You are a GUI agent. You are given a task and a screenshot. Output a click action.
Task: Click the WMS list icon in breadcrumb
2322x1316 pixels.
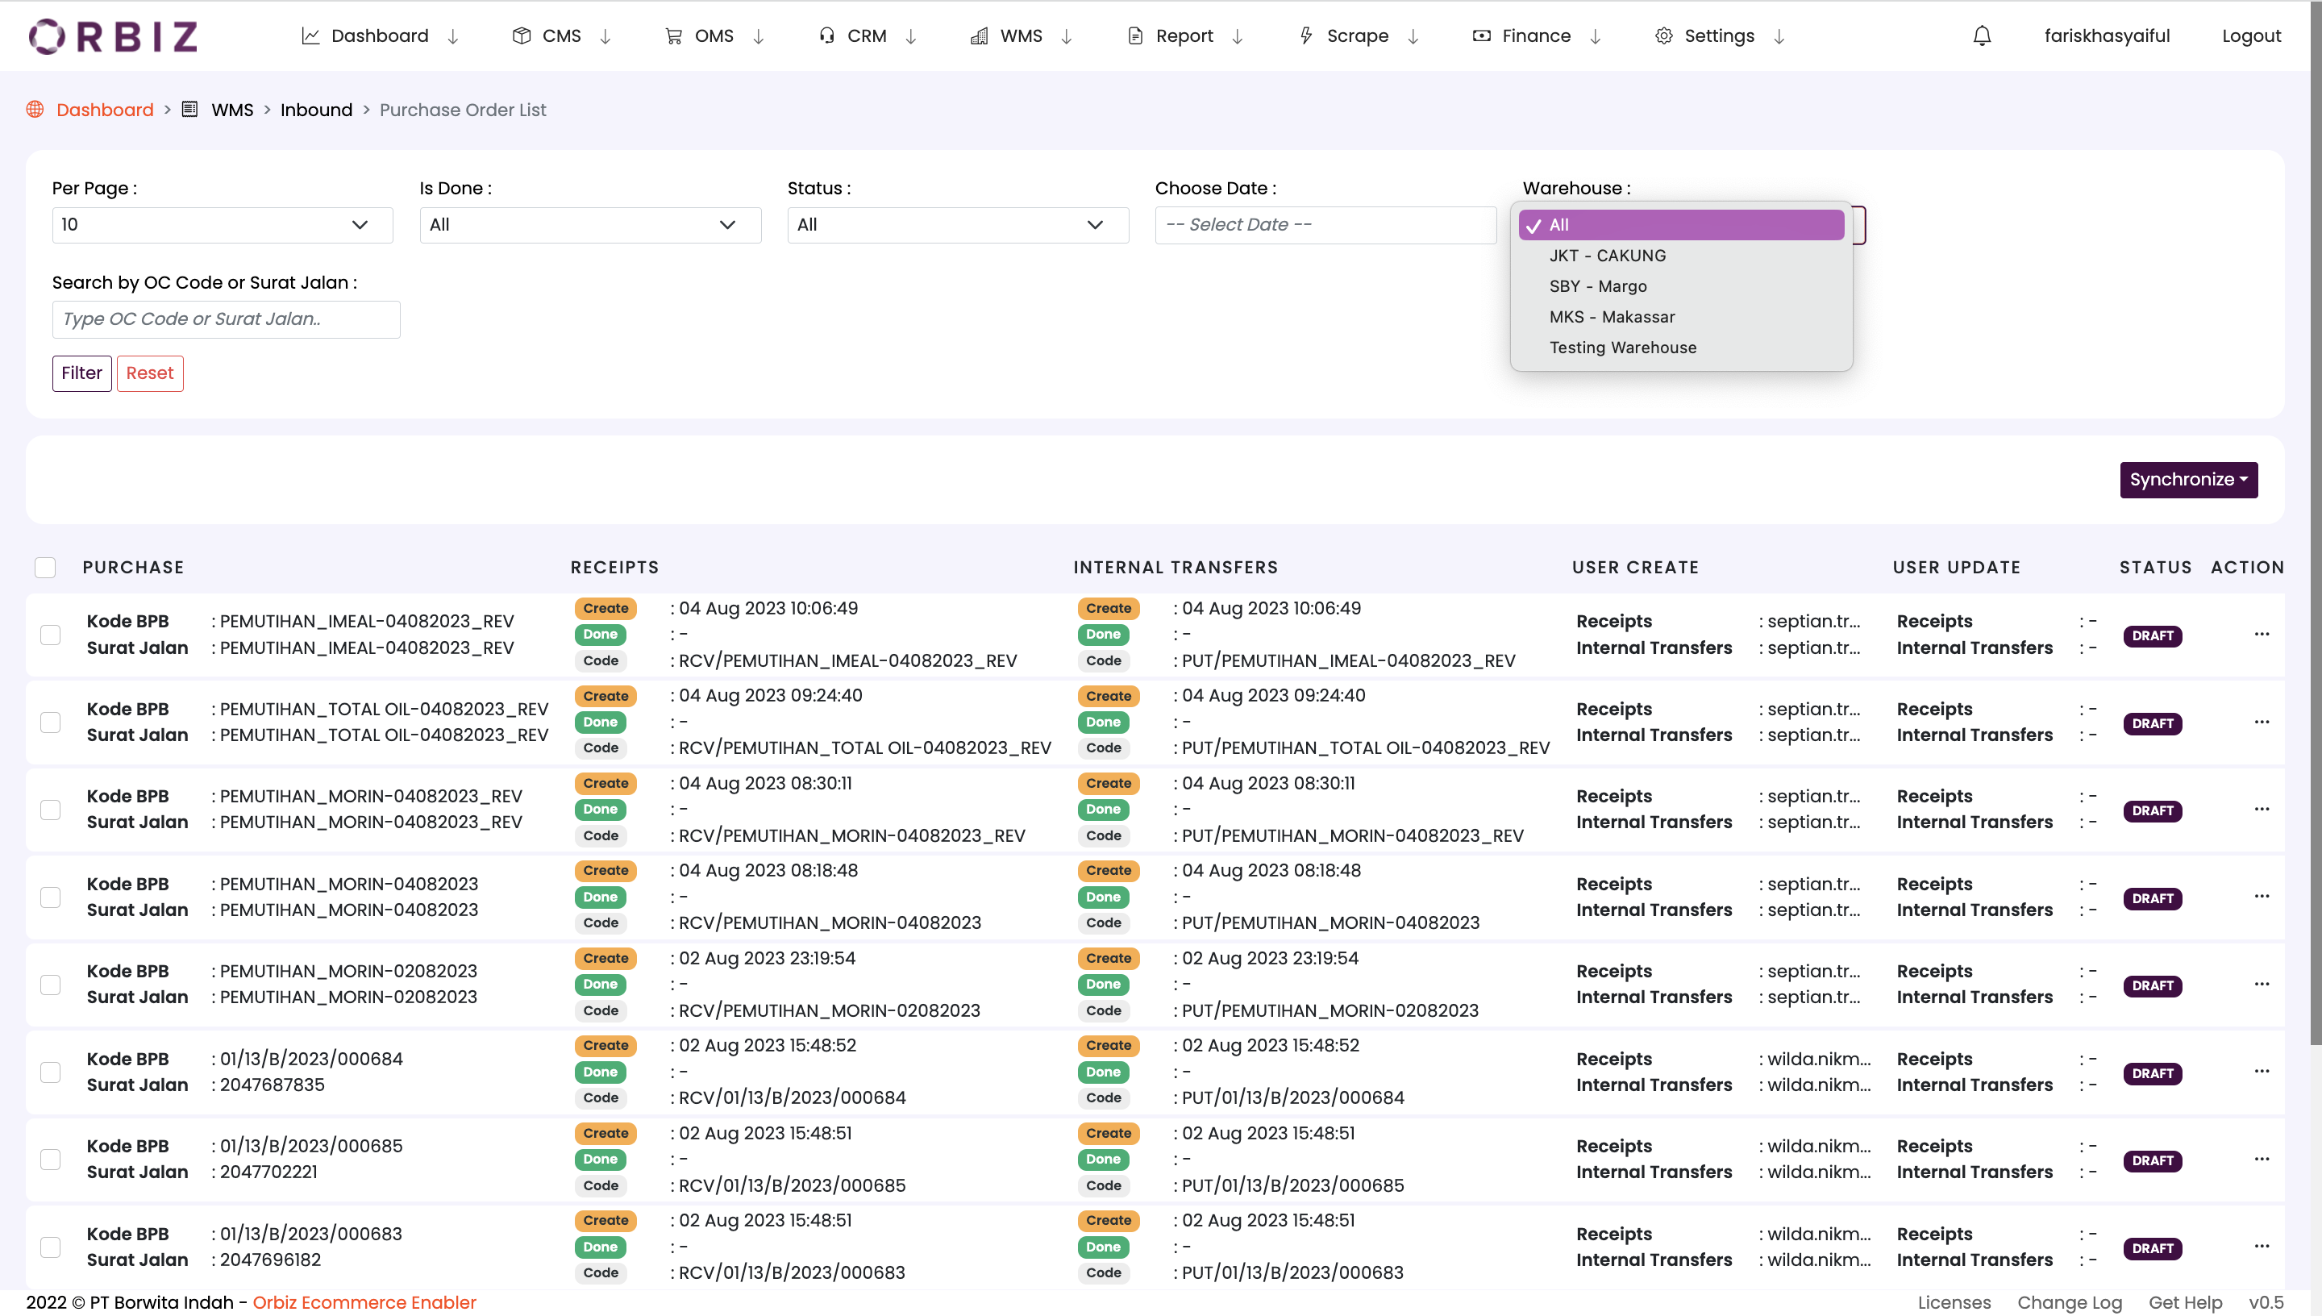tap(189, 110)
